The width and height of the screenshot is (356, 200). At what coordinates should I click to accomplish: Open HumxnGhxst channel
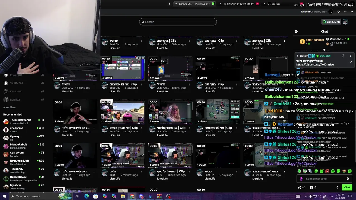pos(24,179)
